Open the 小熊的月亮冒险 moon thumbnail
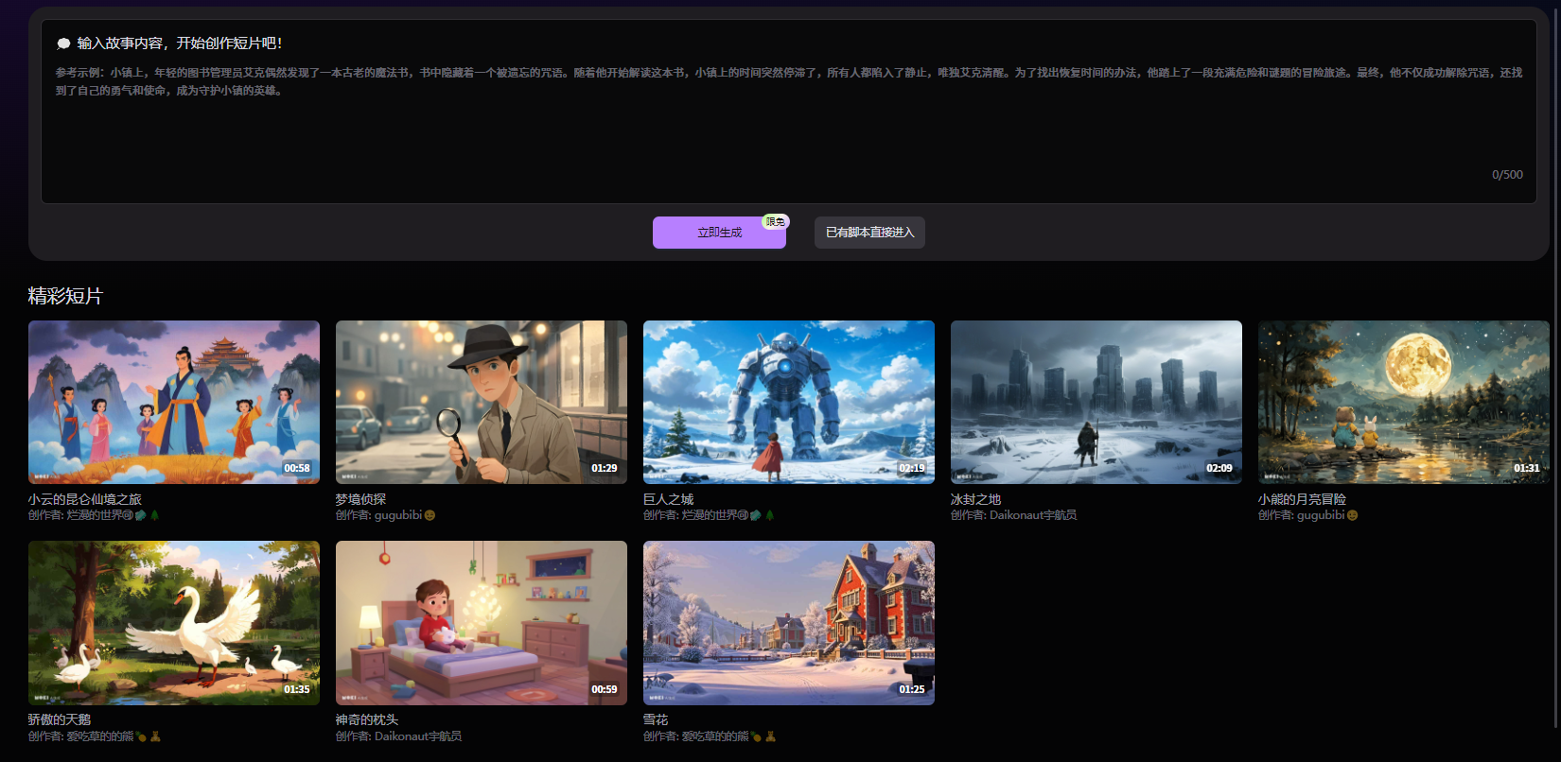The width and height of the screenshot is (1561, 762). (1403, 402)
